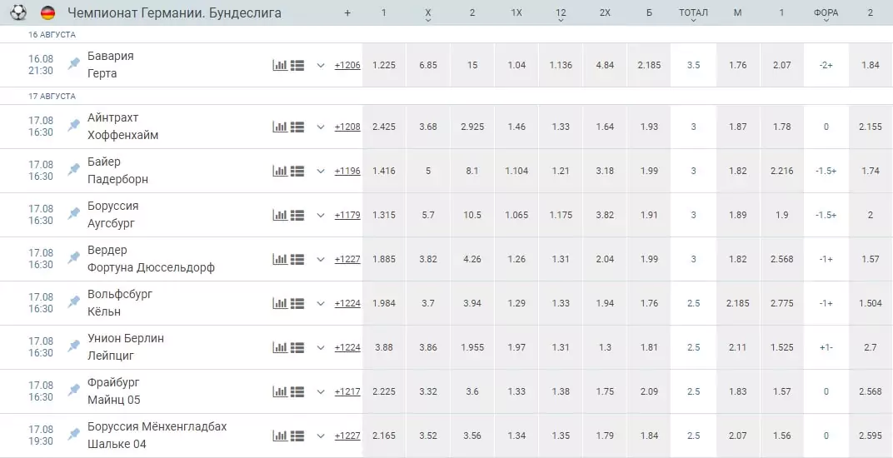893x458 pixels.
Task: Open +1196 extra markets link
Action: coord(347,171)
